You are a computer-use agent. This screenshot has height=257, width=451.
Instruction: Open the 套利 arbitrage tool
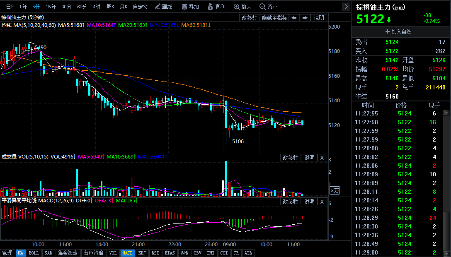pos(216,7)
